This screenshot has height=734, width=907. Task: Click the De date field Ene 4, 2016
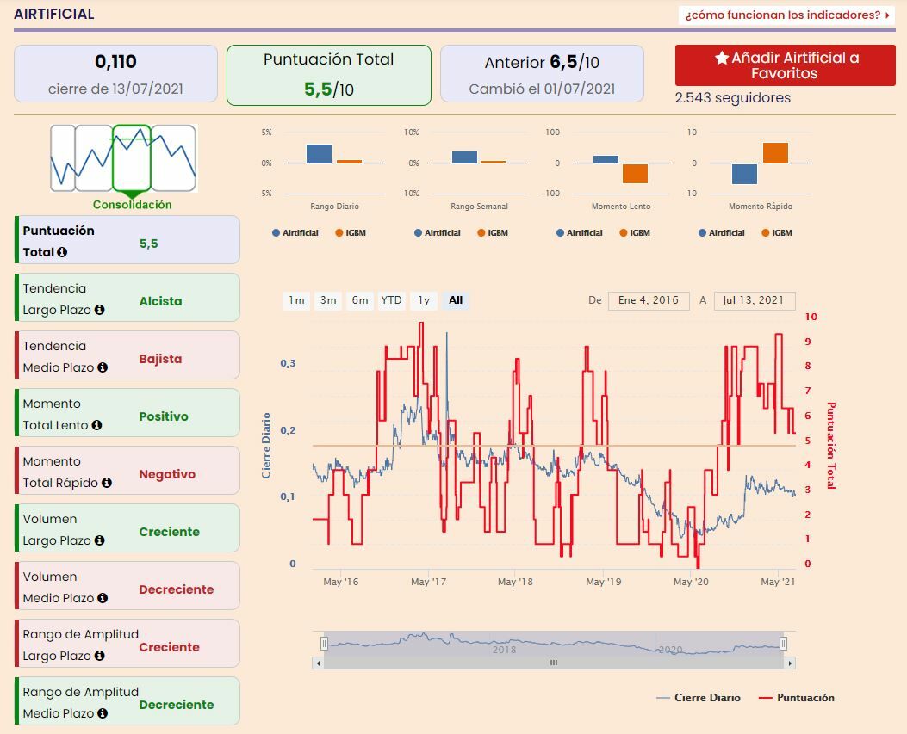pos(649,300)
